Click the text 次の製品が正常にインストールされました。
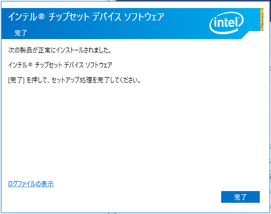The height and width of the screenshot is (214, 271). pyautogui.click(x=60, y=50)
